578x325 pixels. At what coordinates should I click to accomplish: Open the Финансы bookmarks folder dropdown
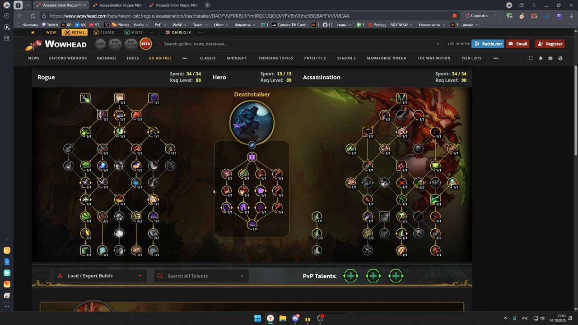pyautogui.click(x=245, y=25)
